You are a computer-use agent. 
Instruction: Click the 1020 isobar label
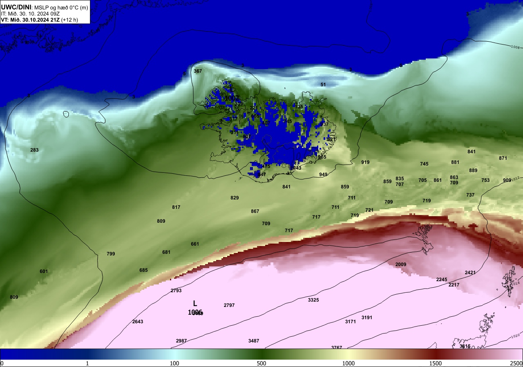tap(515, 336)
